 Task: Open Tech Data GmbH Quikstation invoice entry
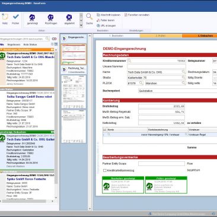point(27,151)
